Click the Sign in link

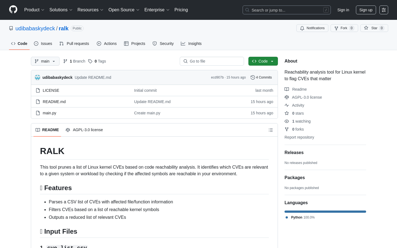pyautogui.click(x=343, y=10)
